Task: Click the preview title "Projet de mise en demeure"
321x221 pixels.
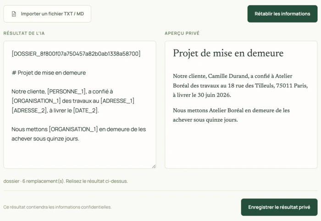Action: (228, 53)
